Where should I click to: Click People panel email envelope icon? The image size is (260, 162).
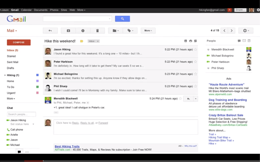(244, 40)
